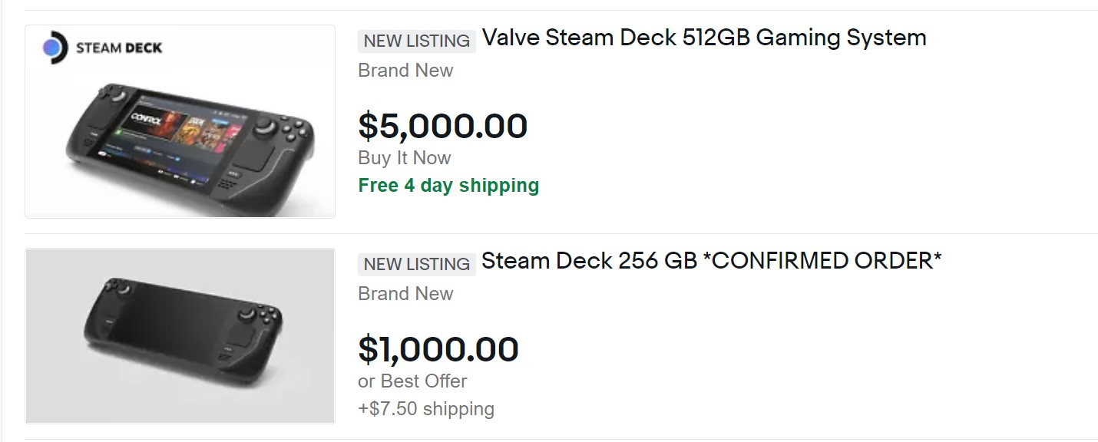Open the Valve Steam Deck 512GB Gaming System listing

703,38
